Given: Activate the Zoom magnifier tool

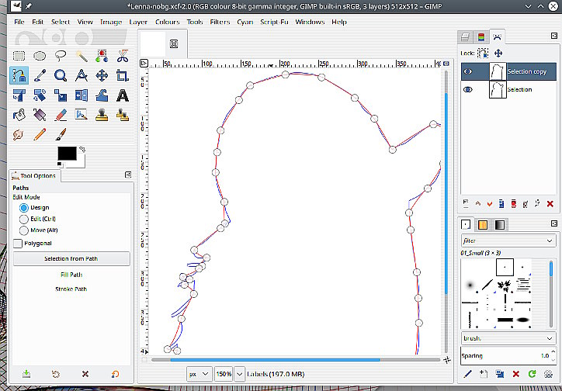Looking at the screenshot, I should click(61, 75).
